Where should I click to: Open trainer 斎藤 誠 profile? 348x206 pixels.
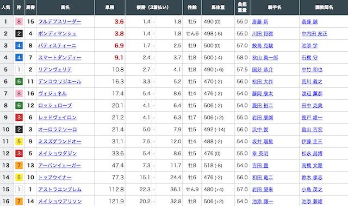click(309, 22)
